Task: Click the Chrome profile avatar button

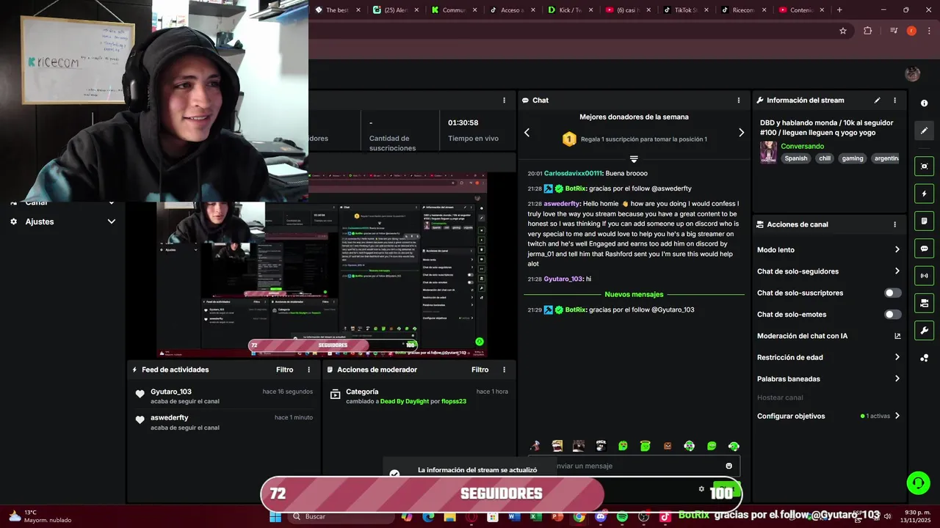Action: [911, 31]
